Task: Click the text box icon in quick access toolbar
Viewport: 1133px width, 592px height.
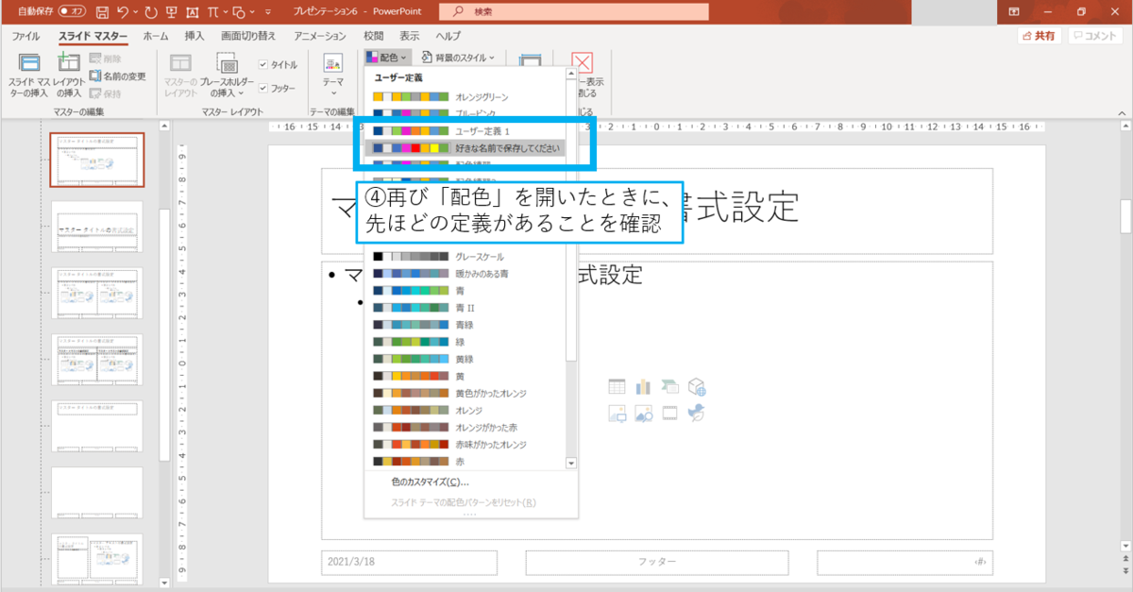Action: [193, 12]
